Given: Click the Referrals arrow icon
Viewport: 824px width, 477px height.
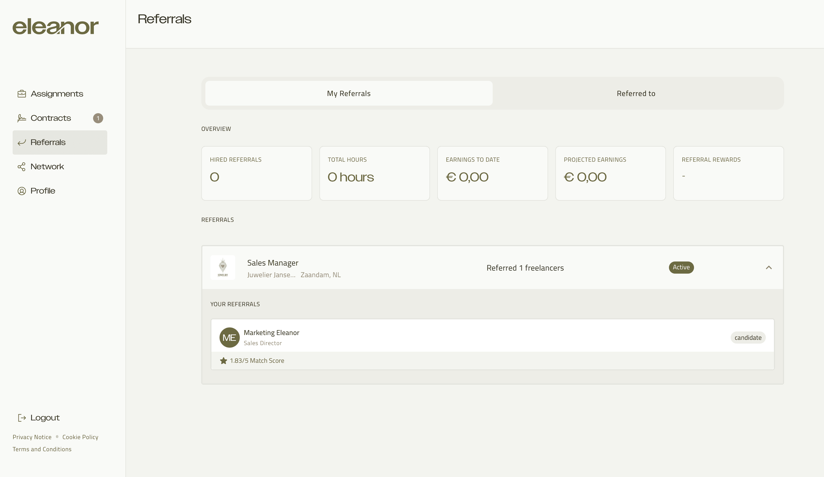Looking at the screenshot, I should (x=21, y=142).
